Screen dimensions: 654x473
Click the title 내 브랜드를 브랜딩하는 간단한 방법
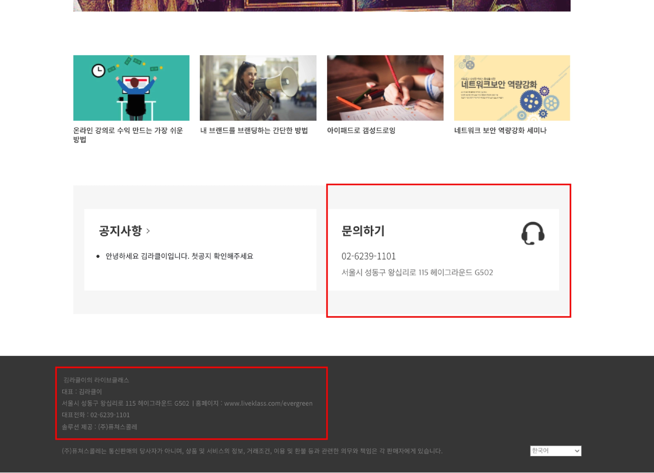tap(254, 130)
